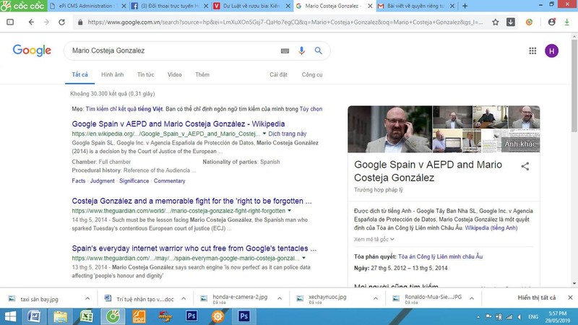Open the downloads arrow box icon

pyautogui.click(x=511, y=22)
